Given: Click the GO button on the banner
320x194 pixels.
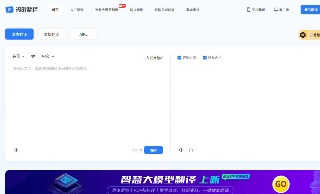Looking at the screenshot, I should click(x=281, y=184).
